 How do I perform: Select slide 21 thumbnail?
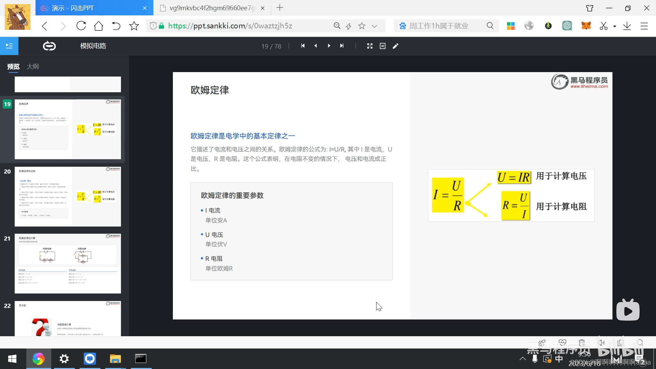(68, 263)
